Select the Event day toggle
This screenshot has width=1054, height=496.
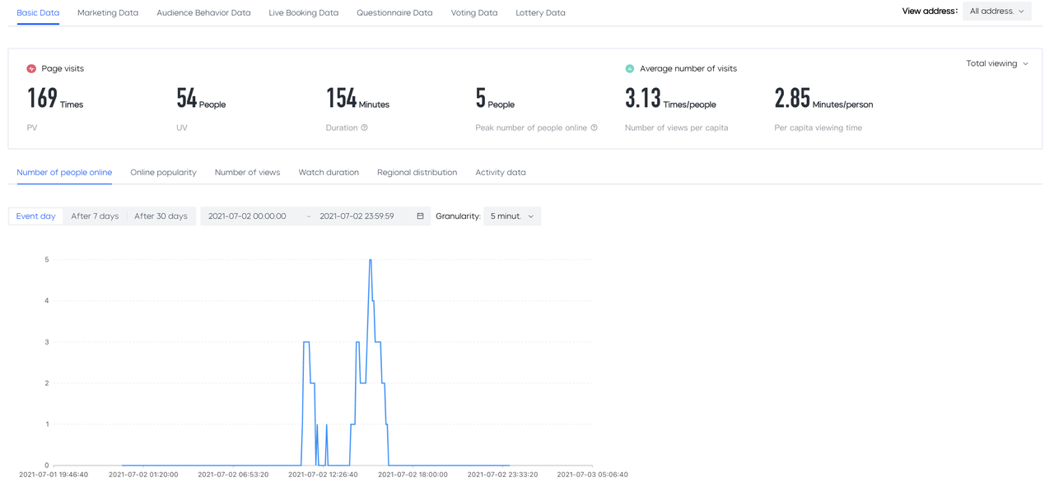36,216
